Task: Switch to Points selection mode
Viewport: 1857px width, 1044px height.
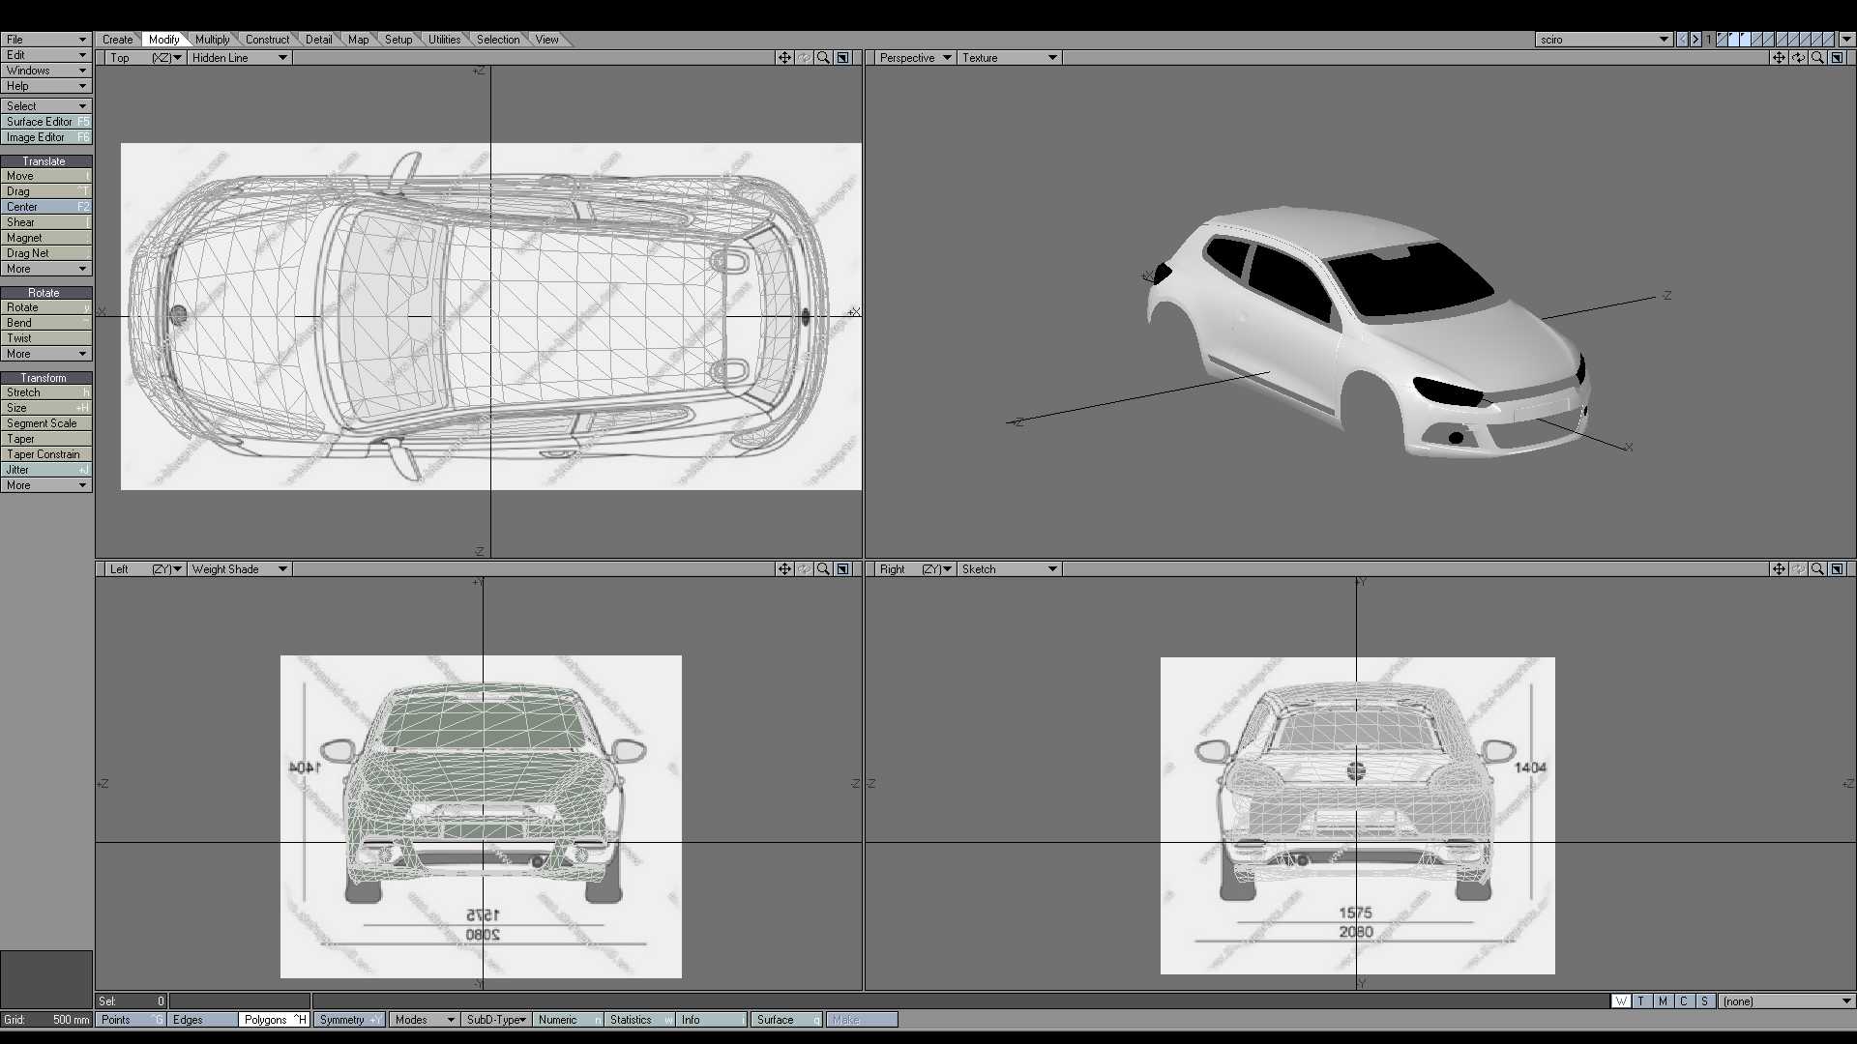Action: click(131, 1020)
